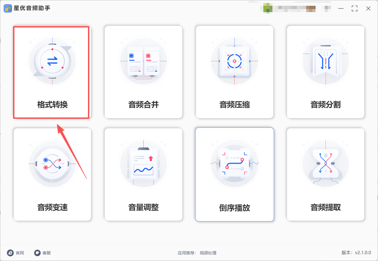The image size is (378, 261).
Task: Click the blurred user account area
Action: tap(296, 9)
